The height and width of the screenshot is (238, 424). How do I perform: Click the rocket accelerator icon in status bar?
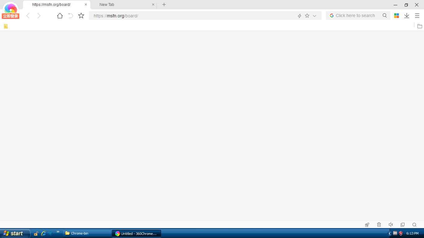click(x=367, y=225)
